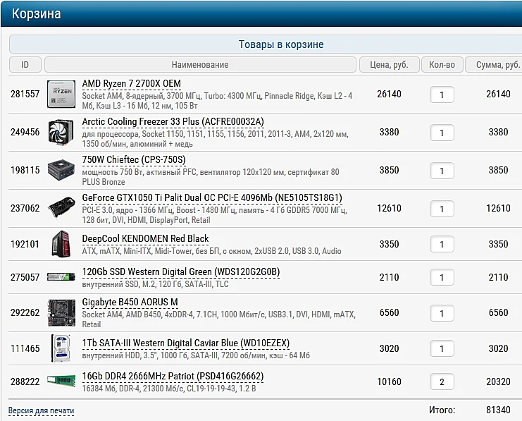Click the 'ATX, mATX, Mini-ITX' case description
This screenshot has height=421, width=522.
click(211, 251)
